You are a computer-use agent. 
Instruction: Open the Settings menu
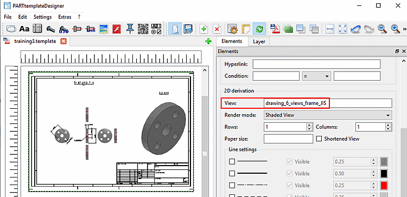tap(42, 17)
